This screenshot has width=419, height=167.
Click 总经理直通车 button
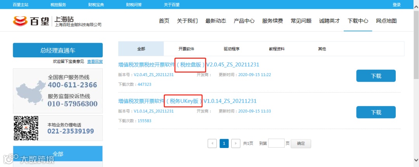(x=58, y=50)
